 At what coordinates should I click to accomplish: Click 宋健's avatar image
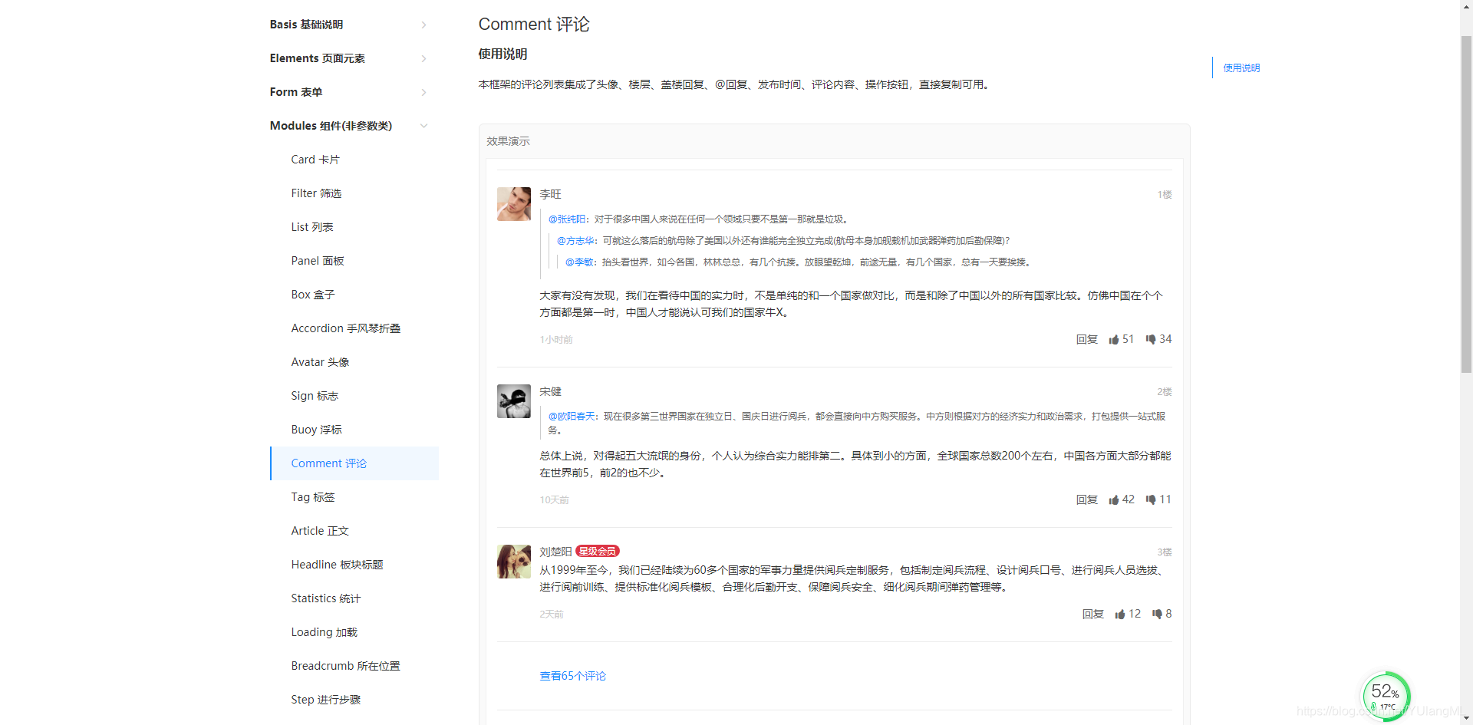coord(513,401)
